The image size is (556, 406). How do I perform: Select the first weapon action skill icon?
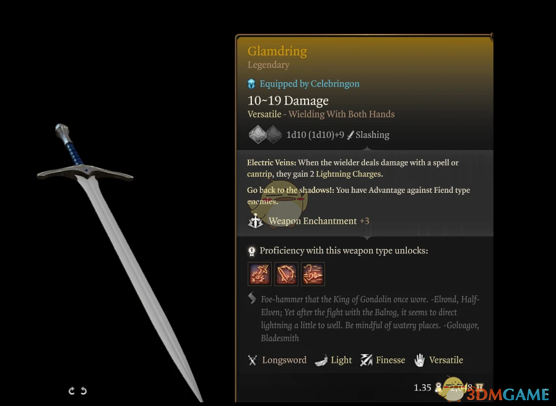[x=259, y=274]
